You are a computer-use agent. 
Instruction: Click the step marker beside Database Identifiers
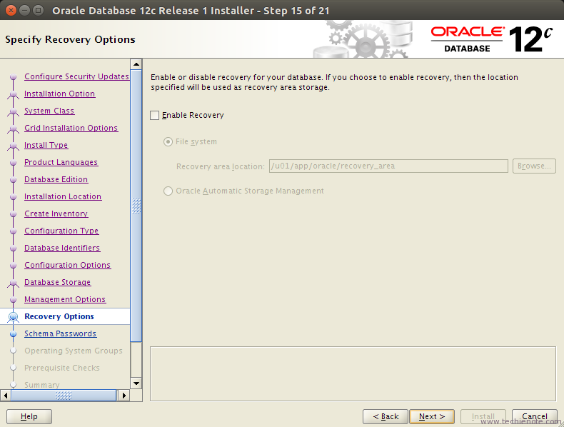pos(14,248)
